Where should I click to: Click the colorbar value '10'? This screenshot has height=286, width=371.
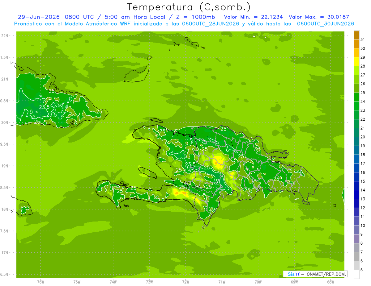(363, 226)
